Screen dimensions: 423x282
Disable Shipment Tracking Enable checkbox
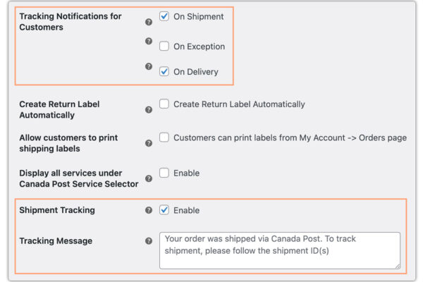[x=164, y=210]
